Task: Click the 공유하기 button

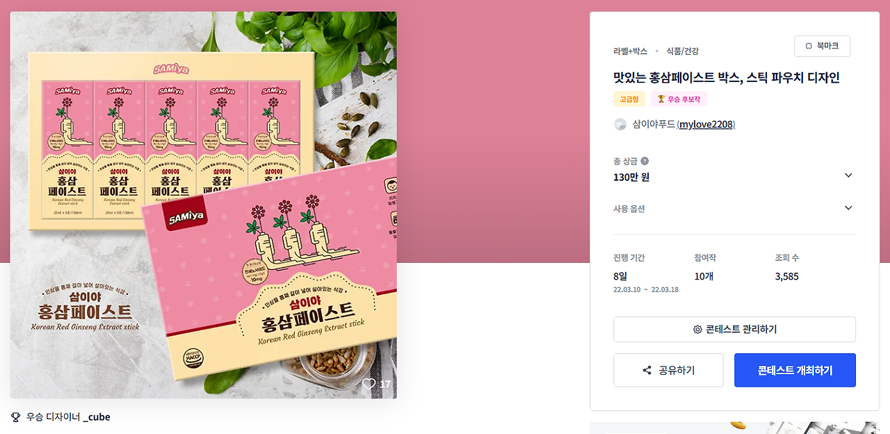Action: (x=668, y=370)
